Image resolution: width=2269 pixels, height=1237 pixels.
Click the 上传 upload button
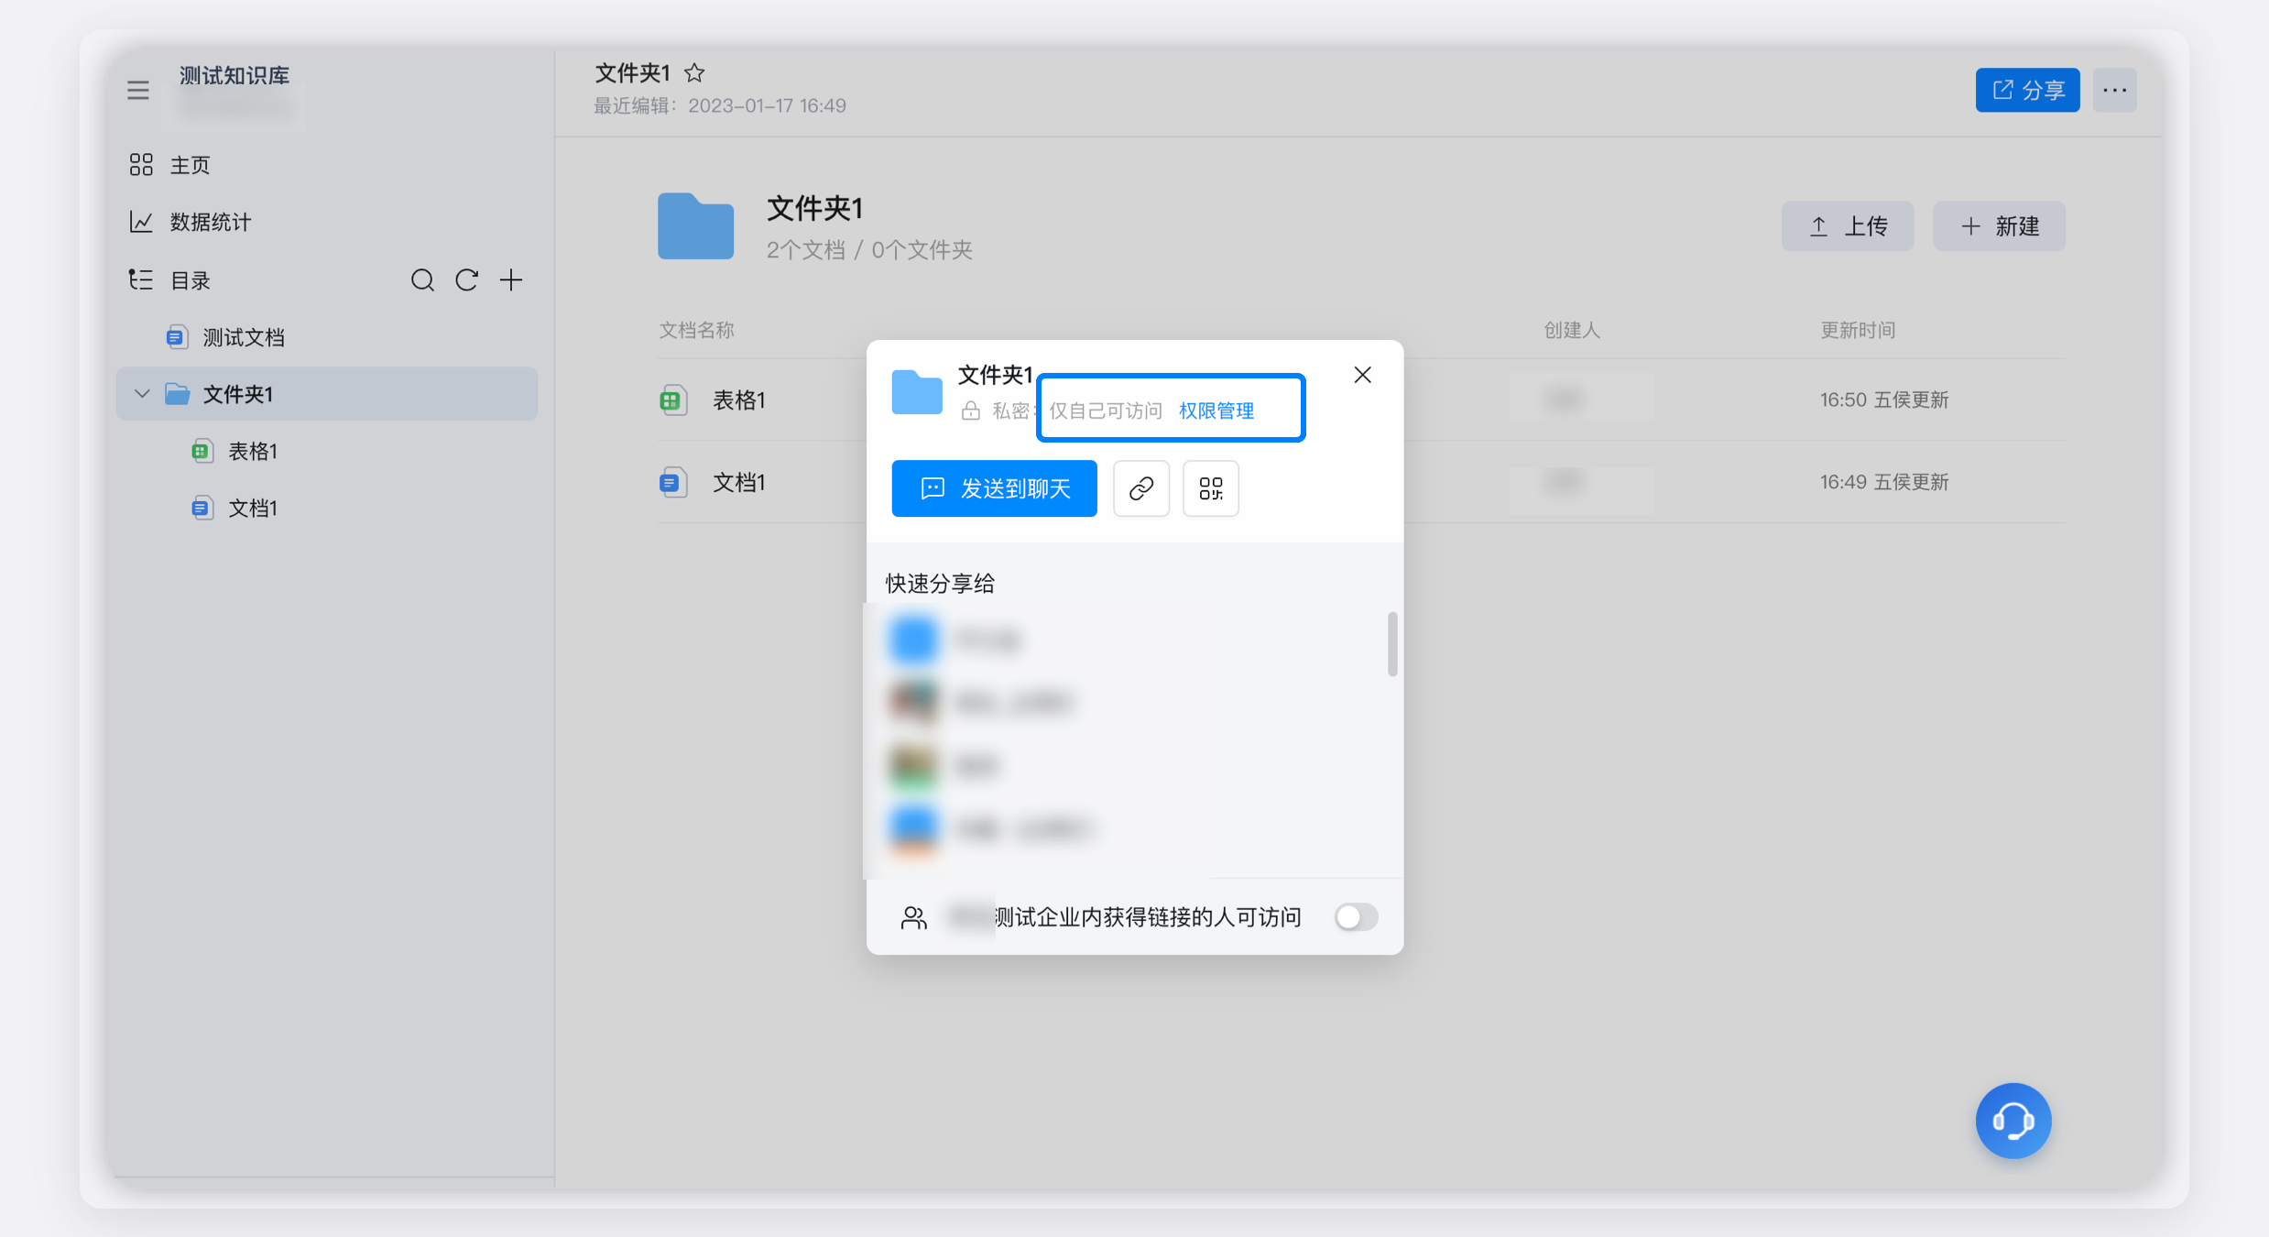coord(1847,226)
